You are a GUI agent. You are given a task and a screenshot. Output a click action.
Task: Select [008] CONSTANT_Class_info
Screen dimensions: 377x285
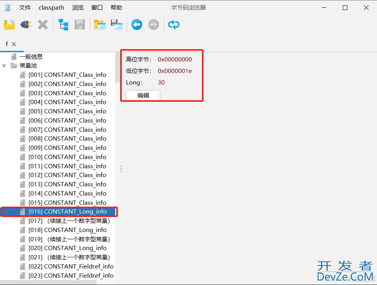[x=67, y=139]
